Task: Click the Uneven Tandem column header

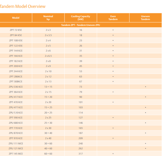Action: (x=145, y=18)
